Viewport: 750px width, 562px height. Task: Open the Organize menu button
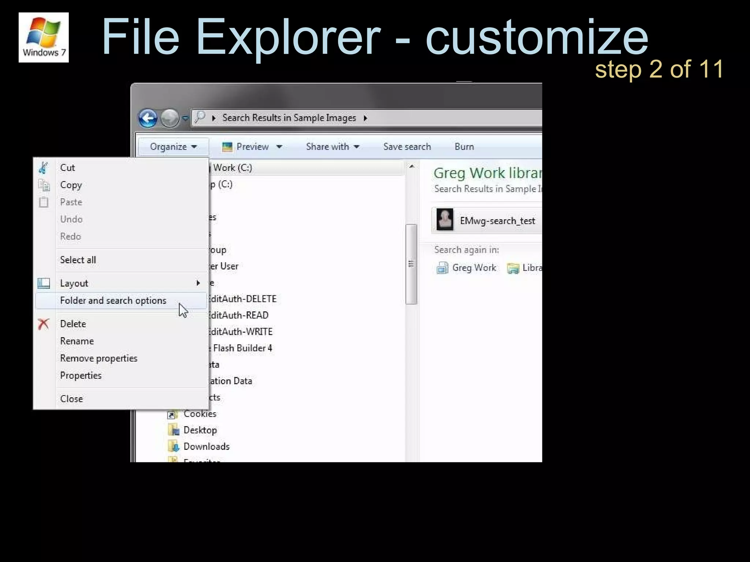173,147
